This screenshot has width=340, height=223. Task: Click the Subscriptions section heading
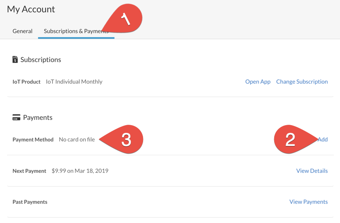point(40,60)
